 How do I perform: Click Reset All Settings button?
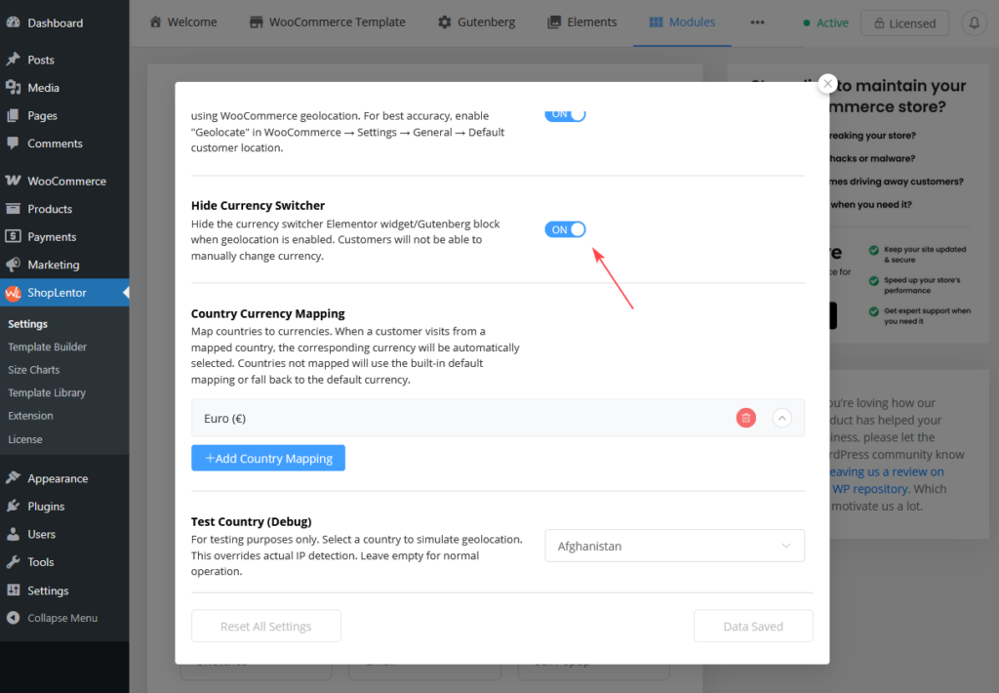click(x=266, y=627)
